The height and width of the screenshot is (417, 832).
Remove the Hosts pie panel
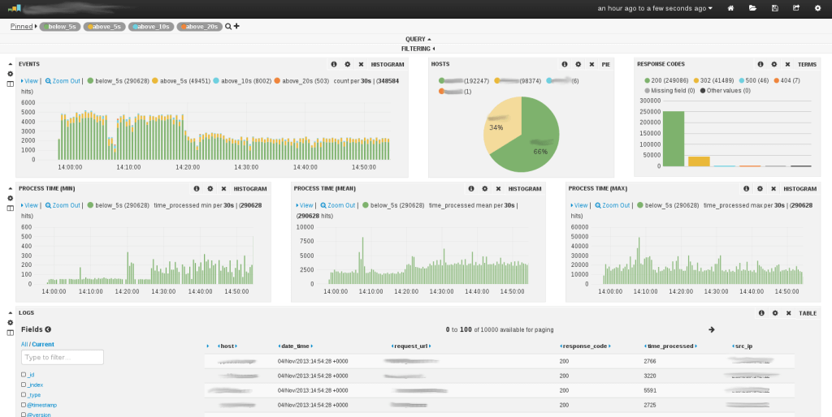coord(591,63)
